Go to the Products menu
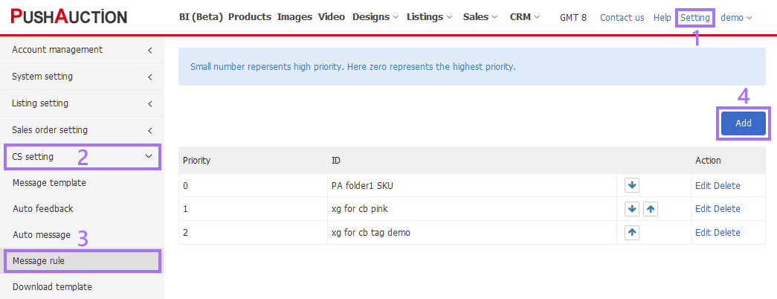The height and width of the screenshot is (299, 777). click(250, 17)
